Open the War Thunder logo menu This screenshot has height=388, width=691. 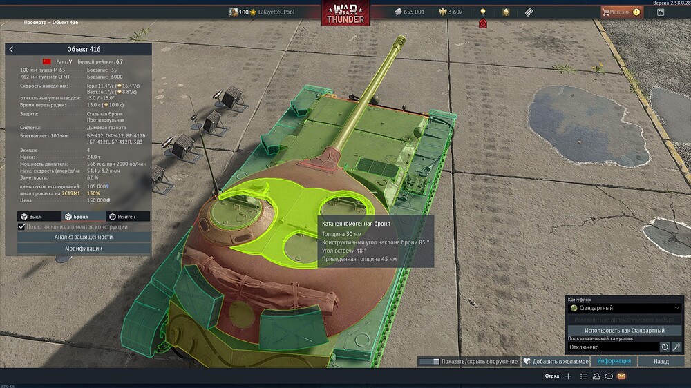coord(345,13)
